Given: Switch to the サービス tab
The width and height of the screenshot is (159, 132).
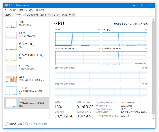Looking at the screenshot, I should pyautogui.click(x=72, y=15).
